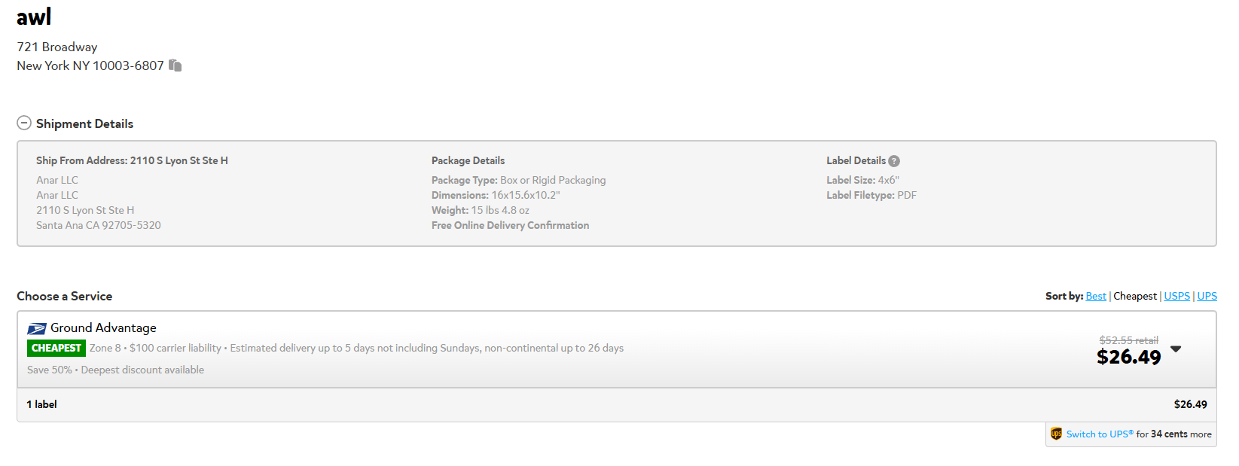The image size is (1239, 466).
Task: Click the awl recipient name
Action: click(x=34, y=17)
